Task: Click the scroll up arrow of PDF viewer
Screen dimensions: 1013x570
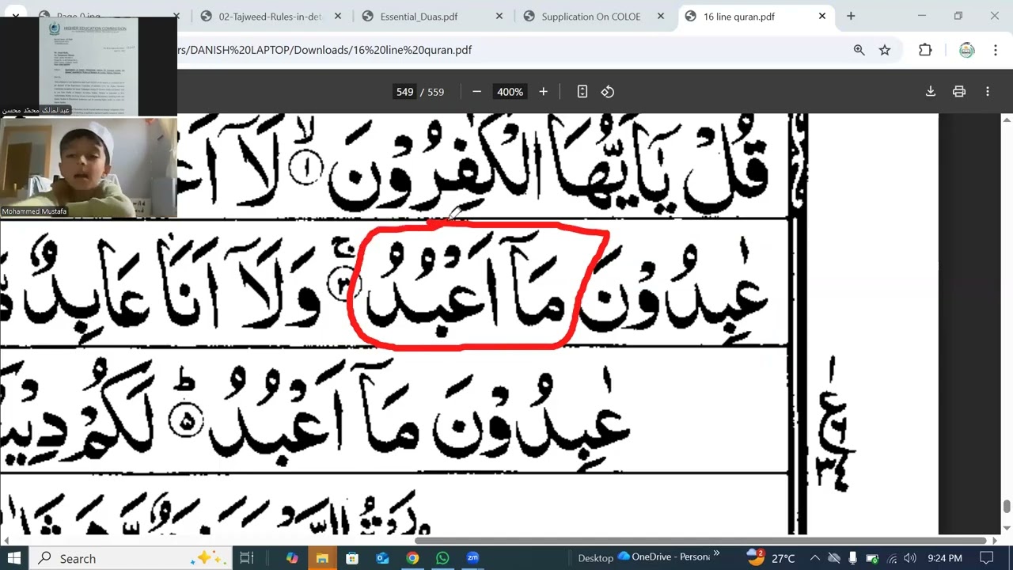Action: click(x=1007, y=119)
